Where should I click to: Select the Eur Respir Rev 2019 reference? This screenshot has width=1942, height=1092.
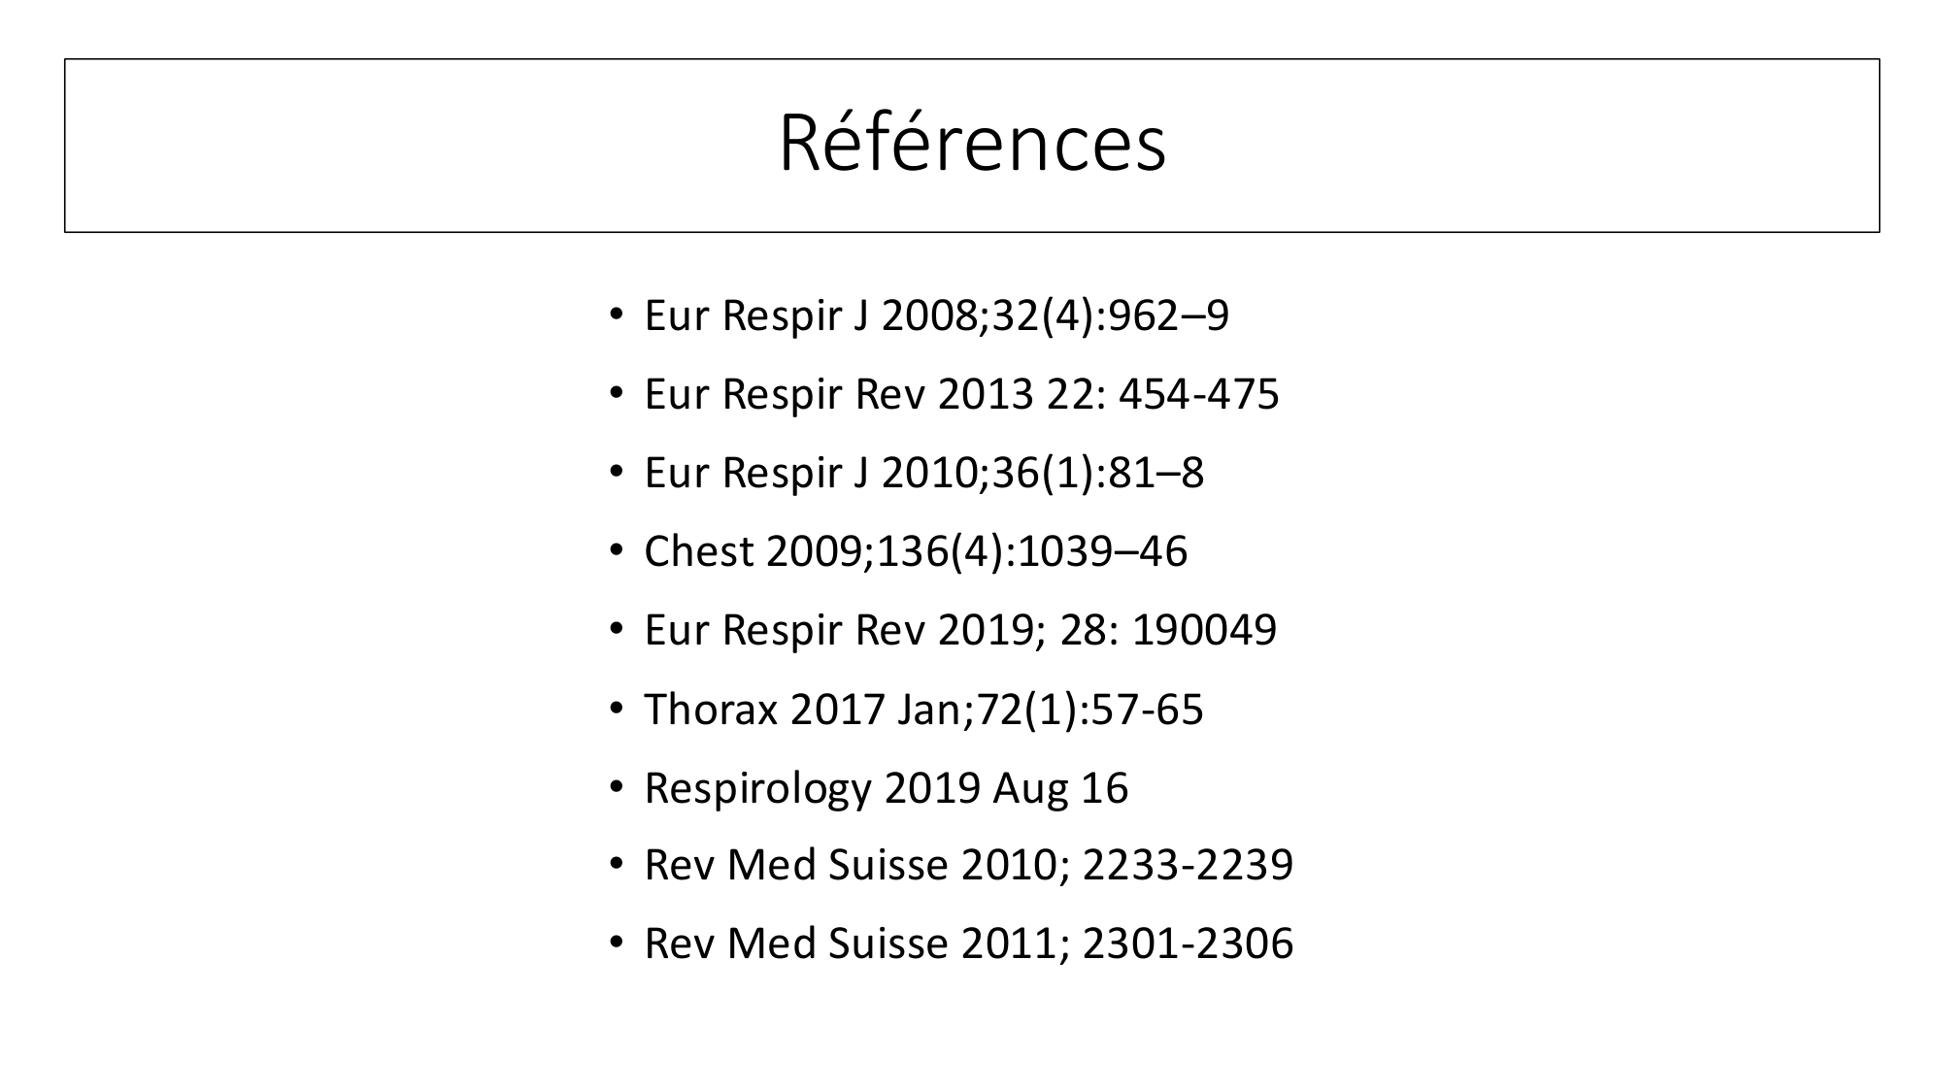960,630
